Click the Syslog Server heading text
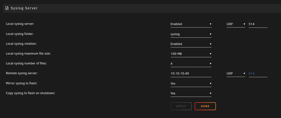Image resolution: width=281 pixels, height=118 pixels. (24, 8)
